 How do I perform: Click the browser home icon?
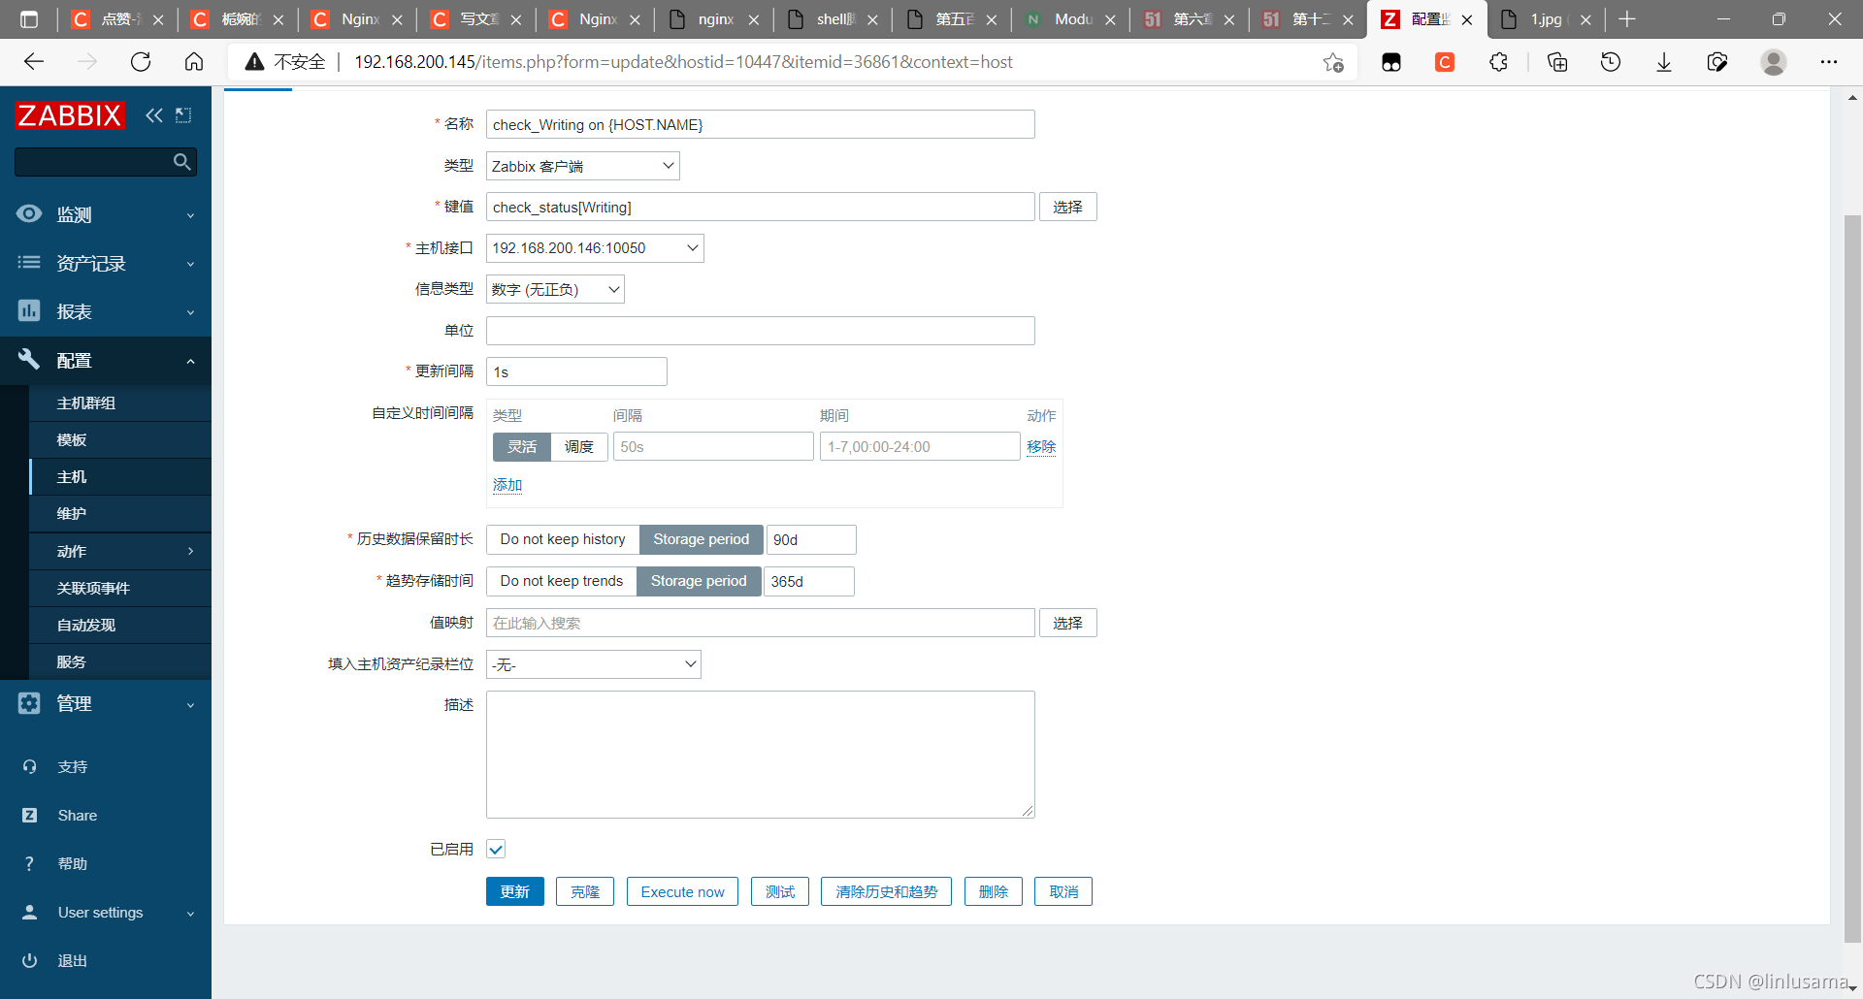tap(194, 62)
